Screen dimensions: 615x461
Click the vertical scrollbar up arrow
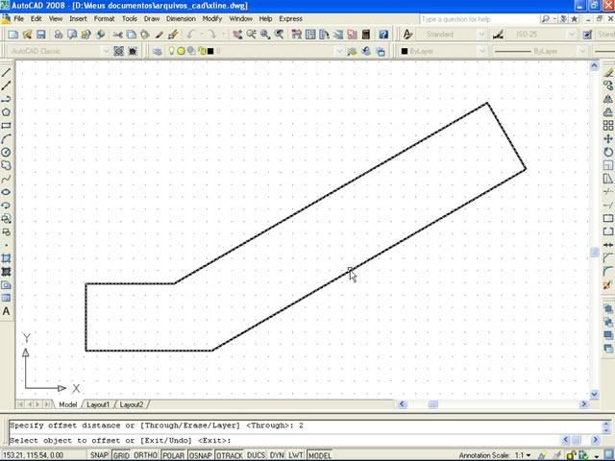[x=595, y=66]
